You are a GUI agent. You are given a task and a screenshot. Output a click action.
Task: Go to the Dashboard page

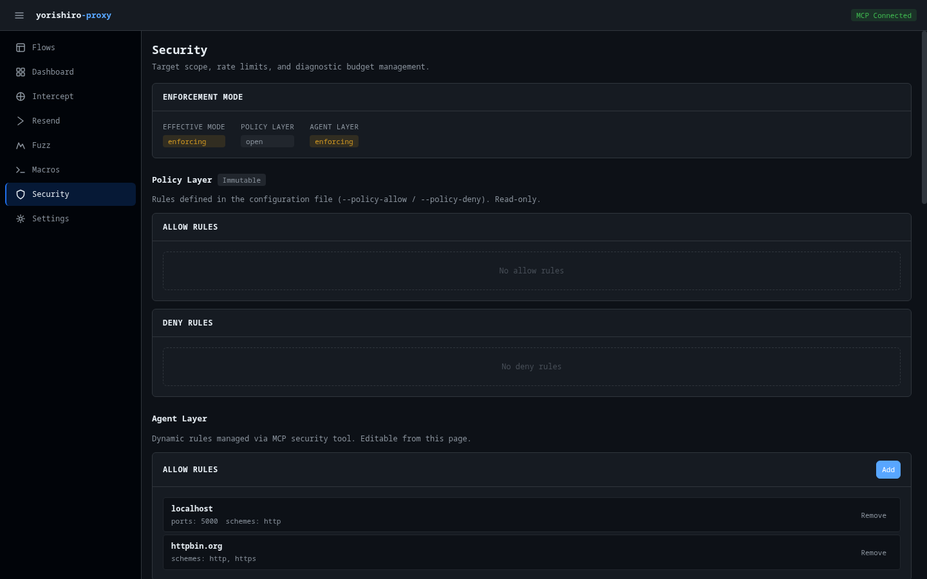click(53, 72)
